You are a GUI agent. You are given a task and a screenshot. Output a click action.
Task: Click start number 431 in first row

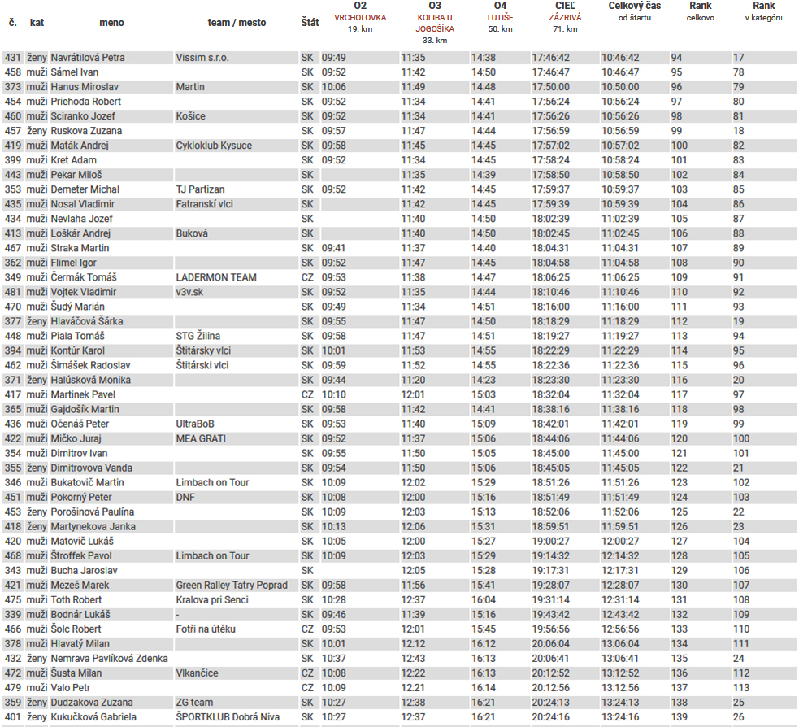pyautogui.click(x=13, y=58)
